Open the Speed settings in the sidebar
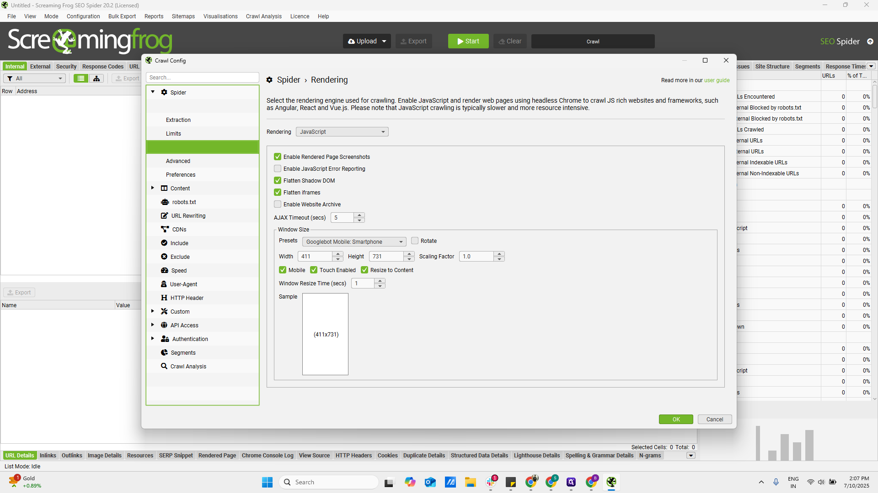Screen dimensions: 878x493 coord(178,270)
